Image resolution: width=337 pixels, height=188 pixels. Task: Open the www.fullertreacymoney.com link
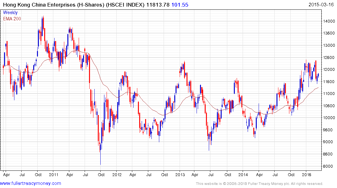(x=30, y=183)
